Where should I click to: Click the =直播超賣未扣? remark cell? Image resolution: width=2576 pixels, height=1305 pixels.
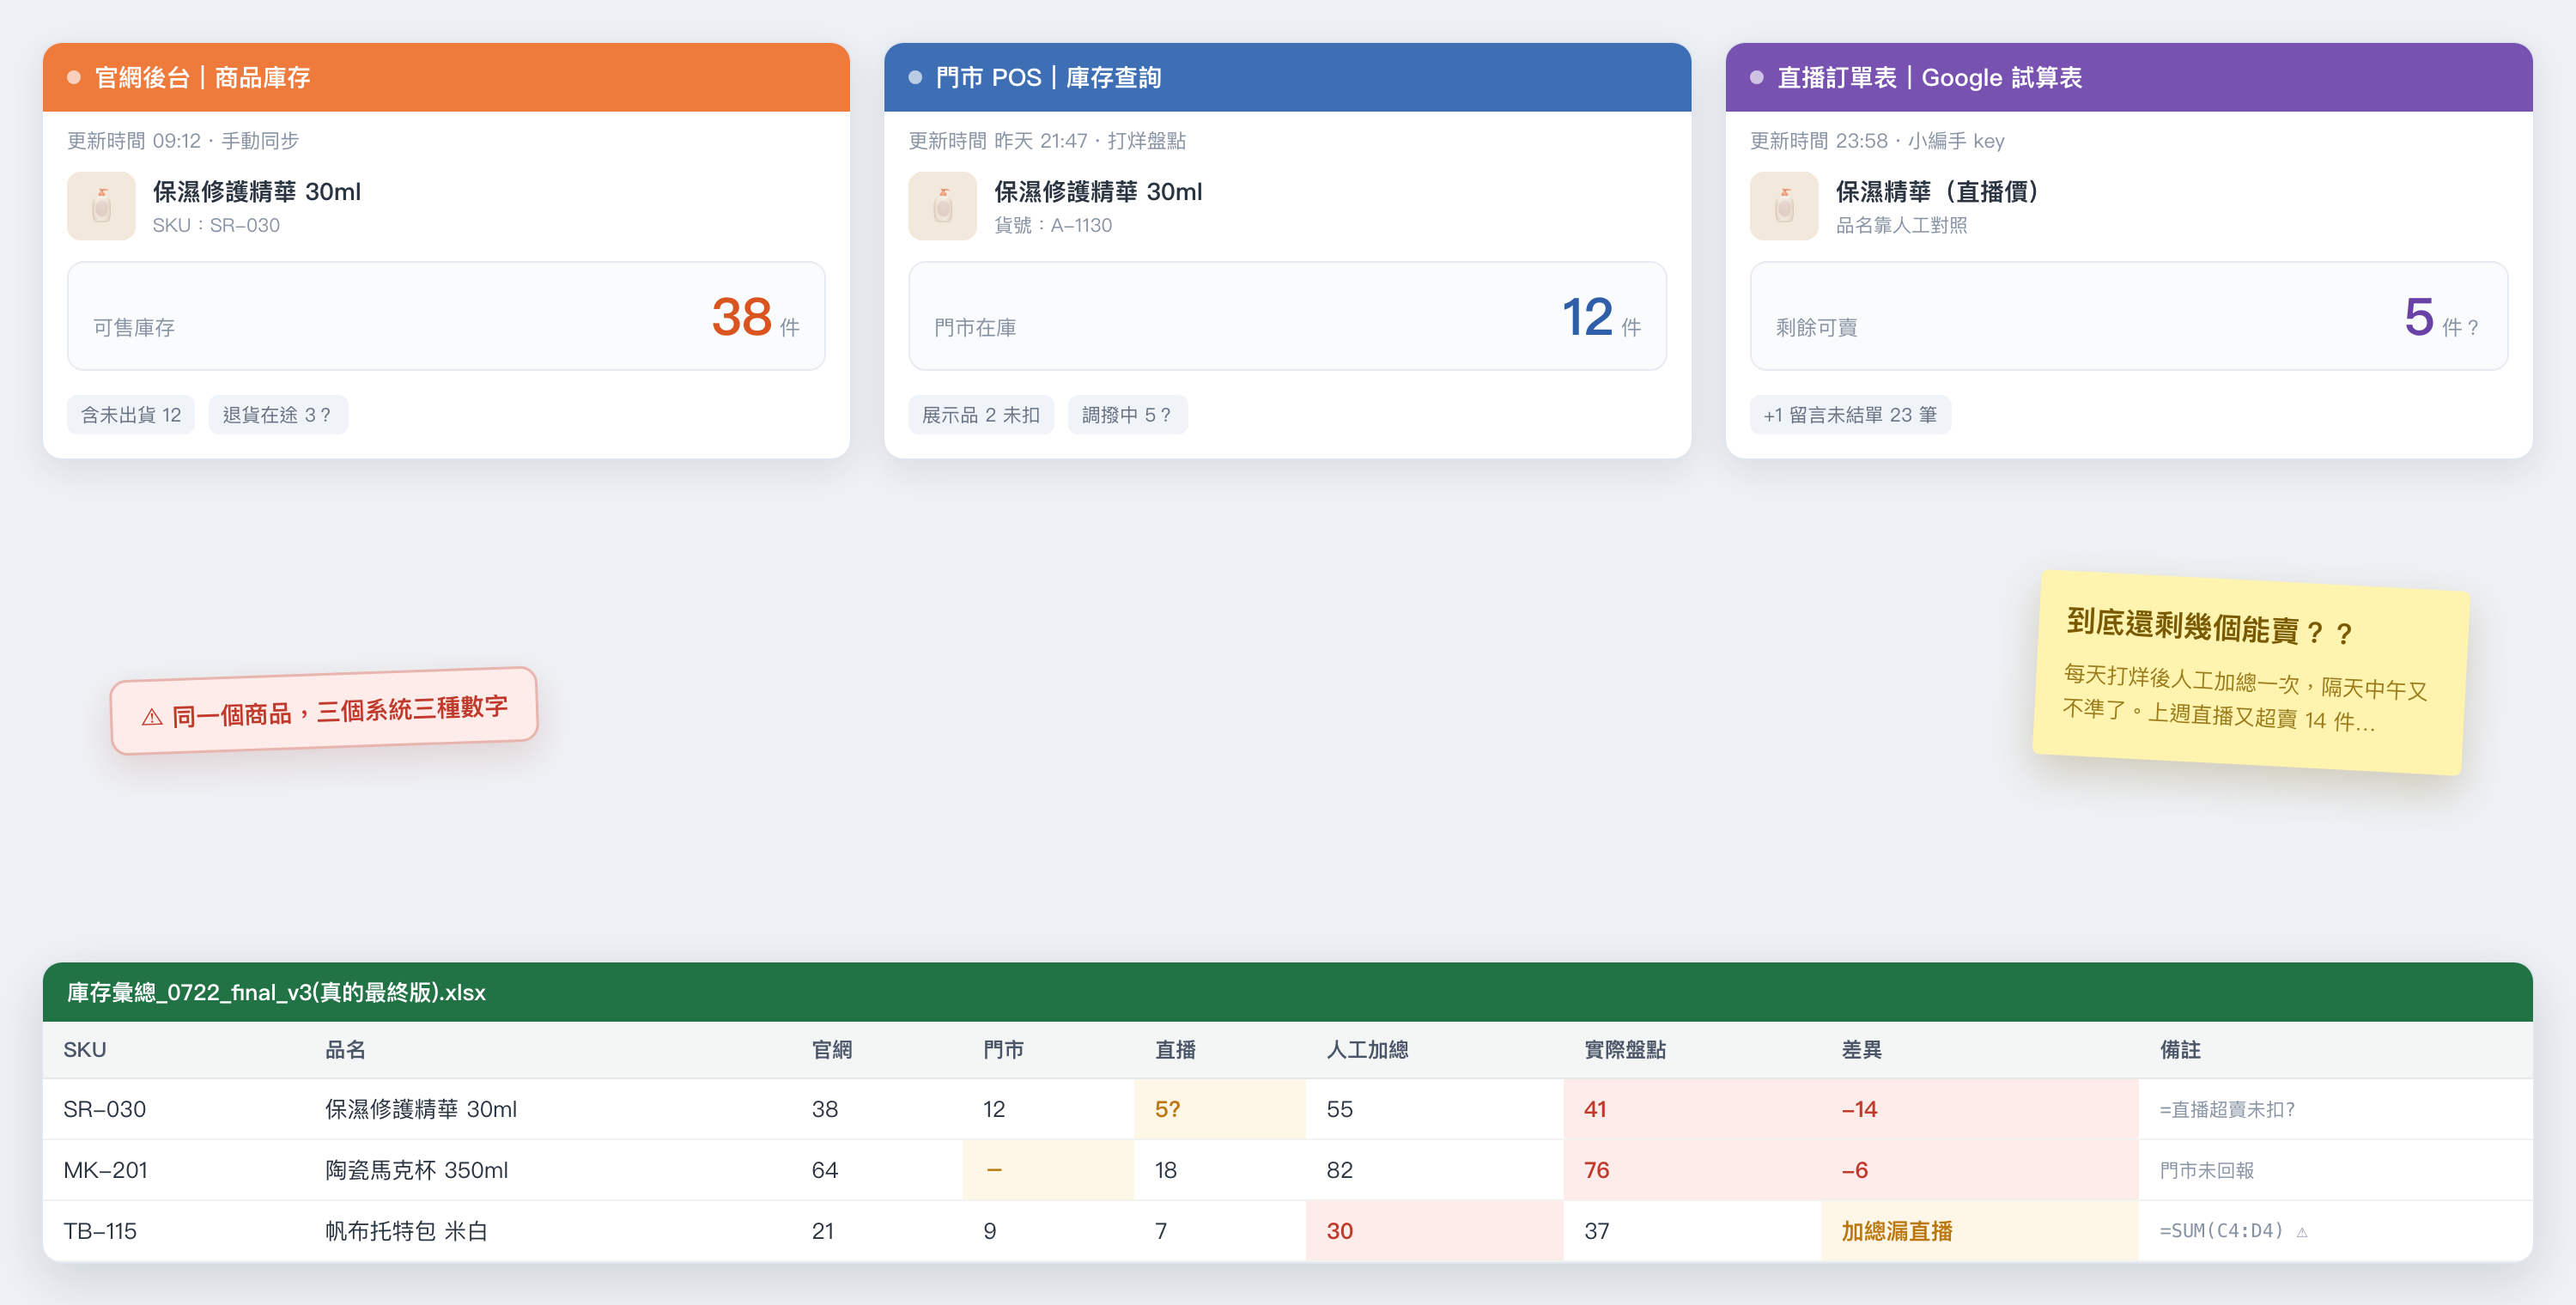pos(2336,1109)
